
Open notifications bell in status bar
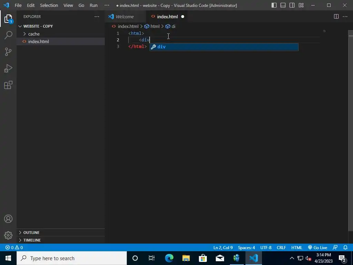coord(345,247)
